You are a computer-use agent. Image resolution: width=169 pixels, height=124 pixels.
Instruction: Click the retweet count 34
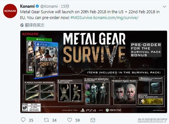tap(54, 120)
